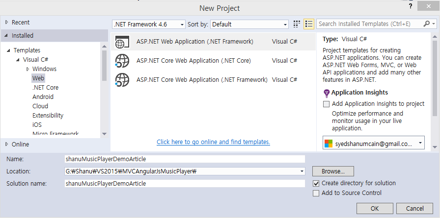Click the search magnifier icon
This screenshot has width=440, height=218.
426,24
